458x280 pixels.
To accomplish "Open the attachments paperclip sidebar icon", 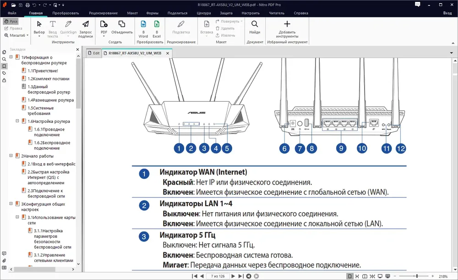I will (x=4, y=260).
